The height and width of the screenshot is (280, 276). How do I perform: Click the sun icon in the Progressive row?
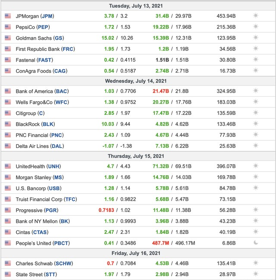coord(256,210)
